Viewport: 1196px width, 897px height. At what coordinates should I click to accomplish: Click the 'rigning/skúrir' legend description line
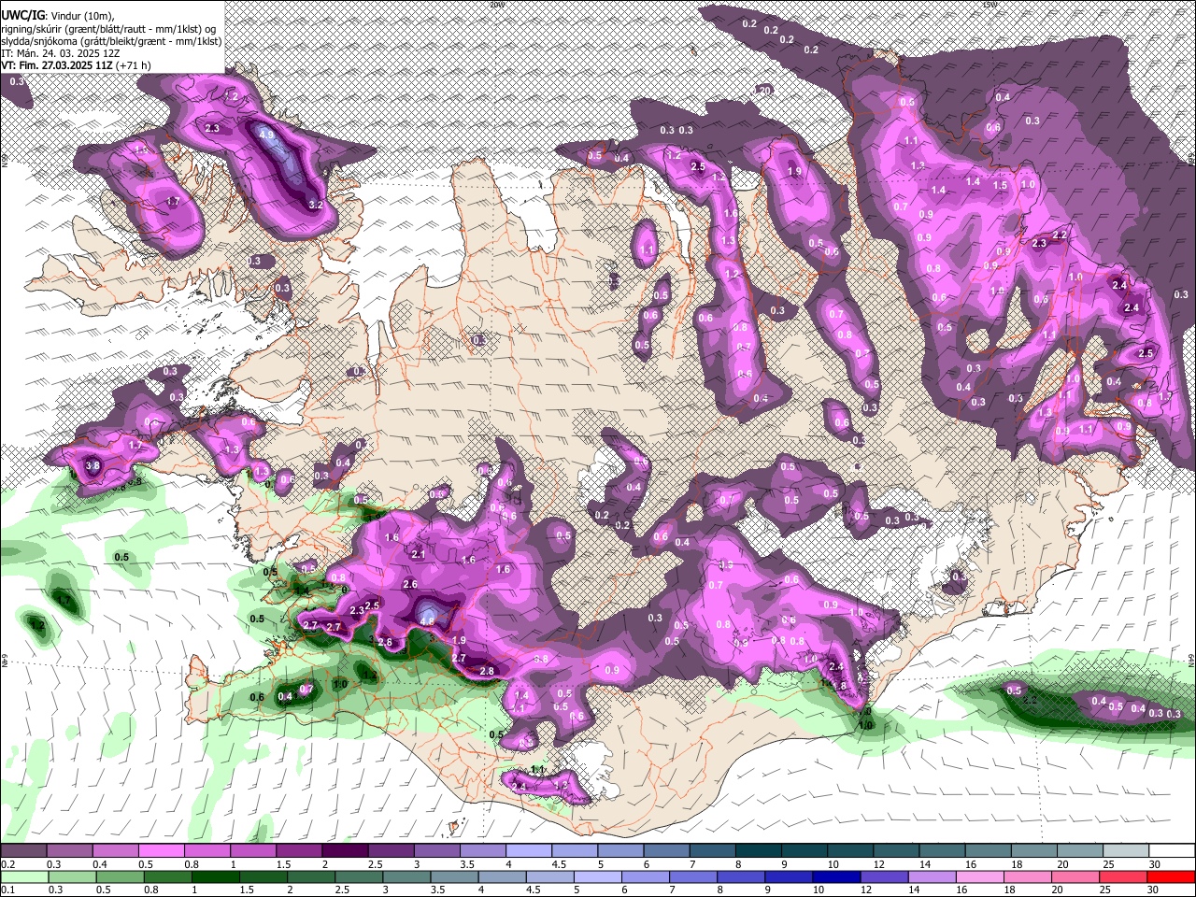click(108, 29)
